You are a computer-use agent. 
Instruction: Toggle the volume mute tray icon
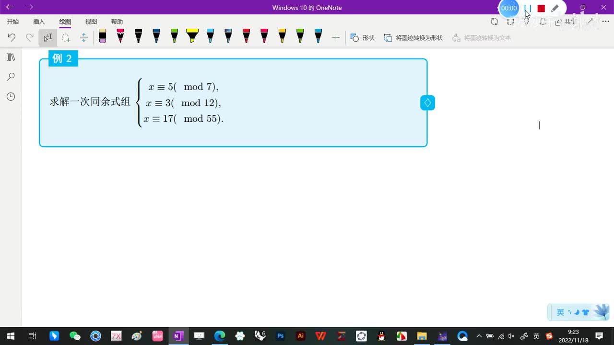(x=511, y=336)
